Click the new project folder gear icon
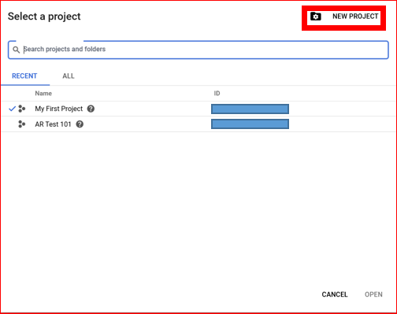The width and height of the screenshot is (397, 314). click(x=315, y=17)
